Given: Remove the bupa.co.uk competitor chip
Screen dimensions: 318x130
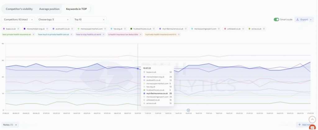Looking at the screenshot, I should [x=18, y=29].
